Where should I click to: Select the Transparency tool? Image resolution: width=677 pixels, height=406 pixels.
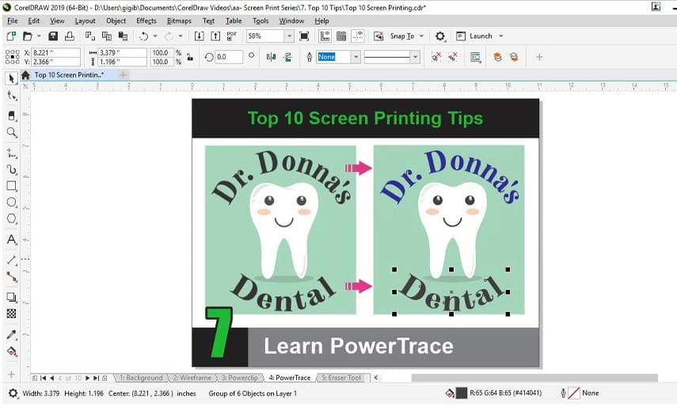(x=12, y=313)
